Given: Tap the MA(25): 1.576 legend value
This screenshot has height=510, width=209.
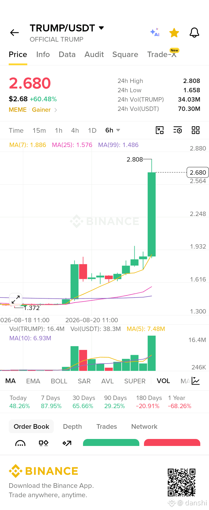Looking at the screenshot, I should click(x=72, y=145).
